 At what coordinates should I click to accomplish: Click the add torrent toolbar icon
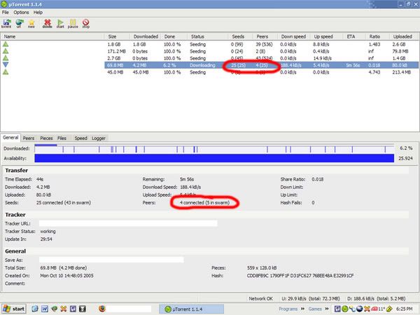[6, 23]
